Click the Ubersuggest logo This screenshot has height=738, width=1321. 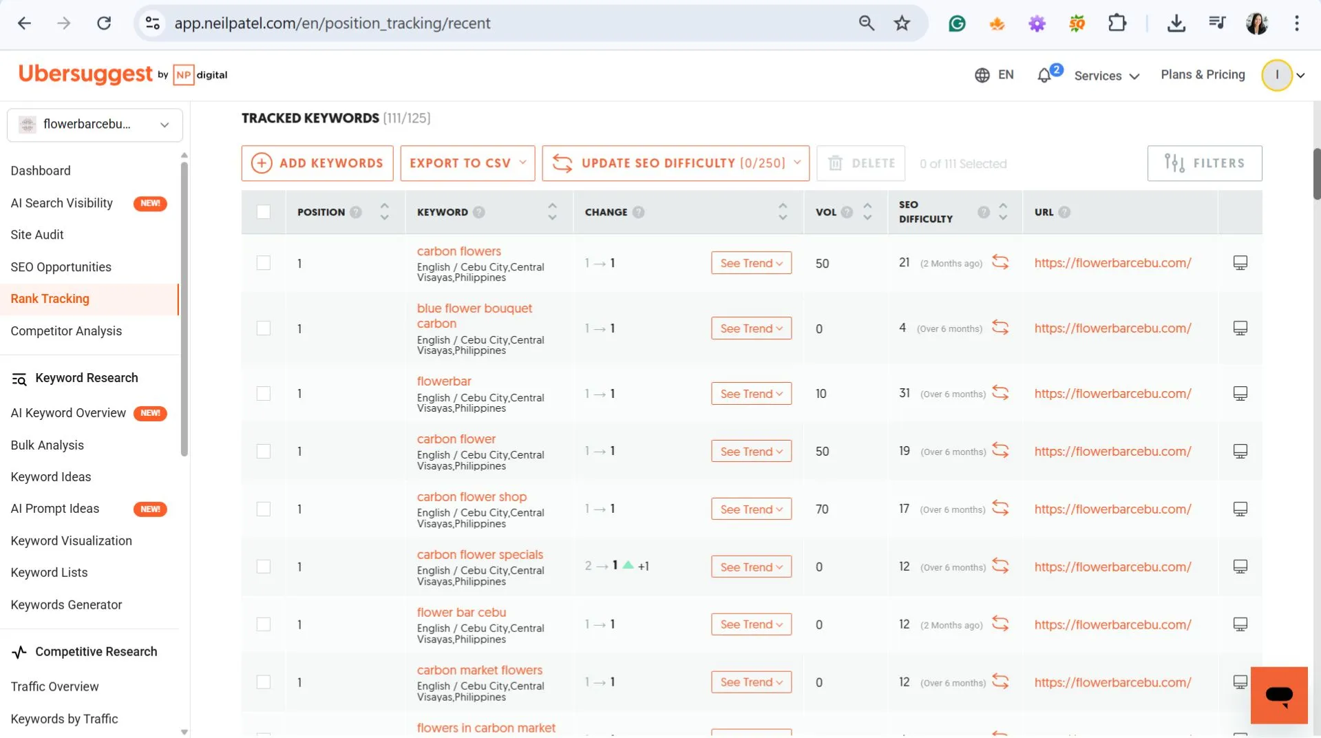click(x=85, y=74)
